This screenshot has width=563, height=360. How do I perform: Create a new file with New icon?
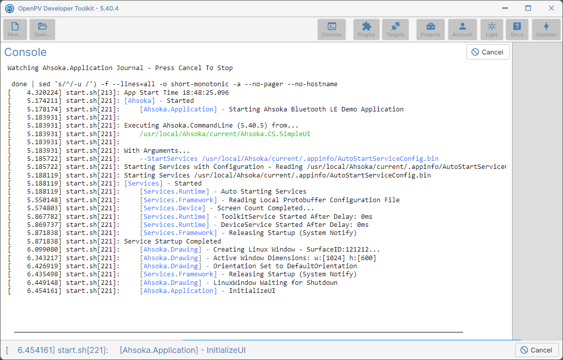coord(15,29)
